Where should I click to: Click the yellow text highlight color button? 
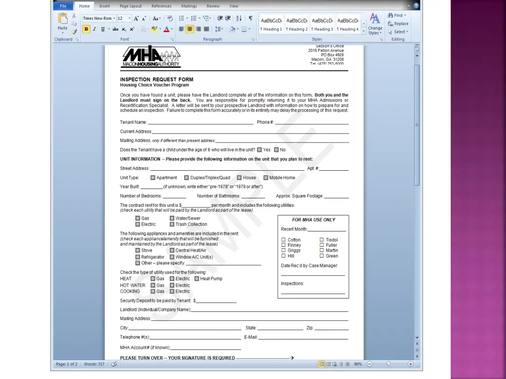tap(154, 29)
